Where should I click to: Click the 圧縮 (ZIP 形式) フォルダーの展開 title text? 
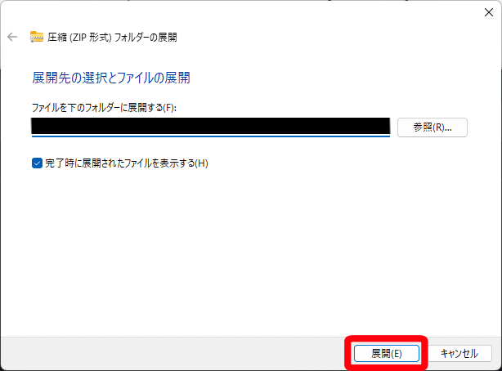(x=112, y=37)
